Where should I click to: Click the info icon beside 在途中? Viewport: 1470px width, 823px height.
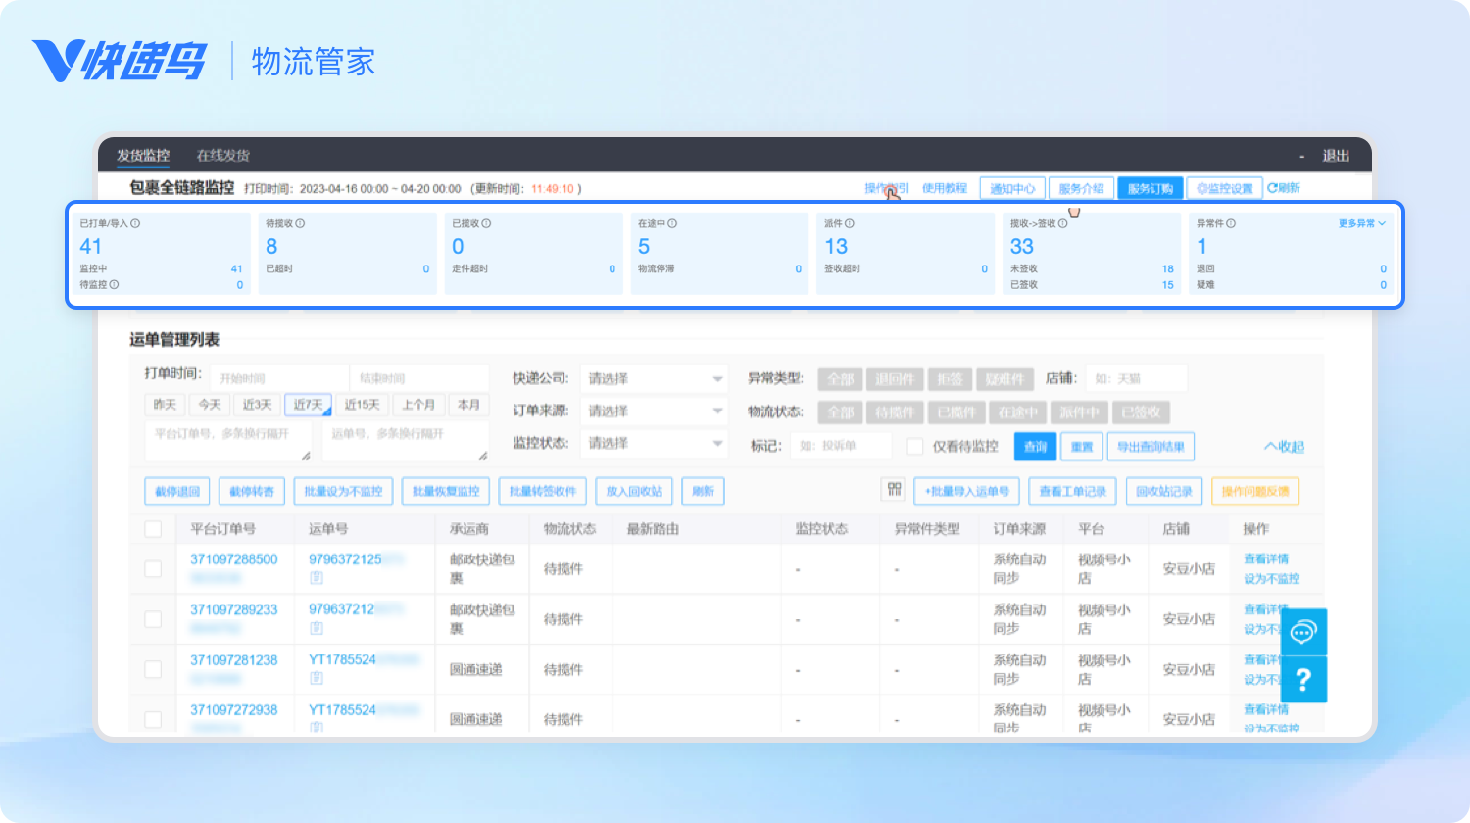[x=672, y=223]
